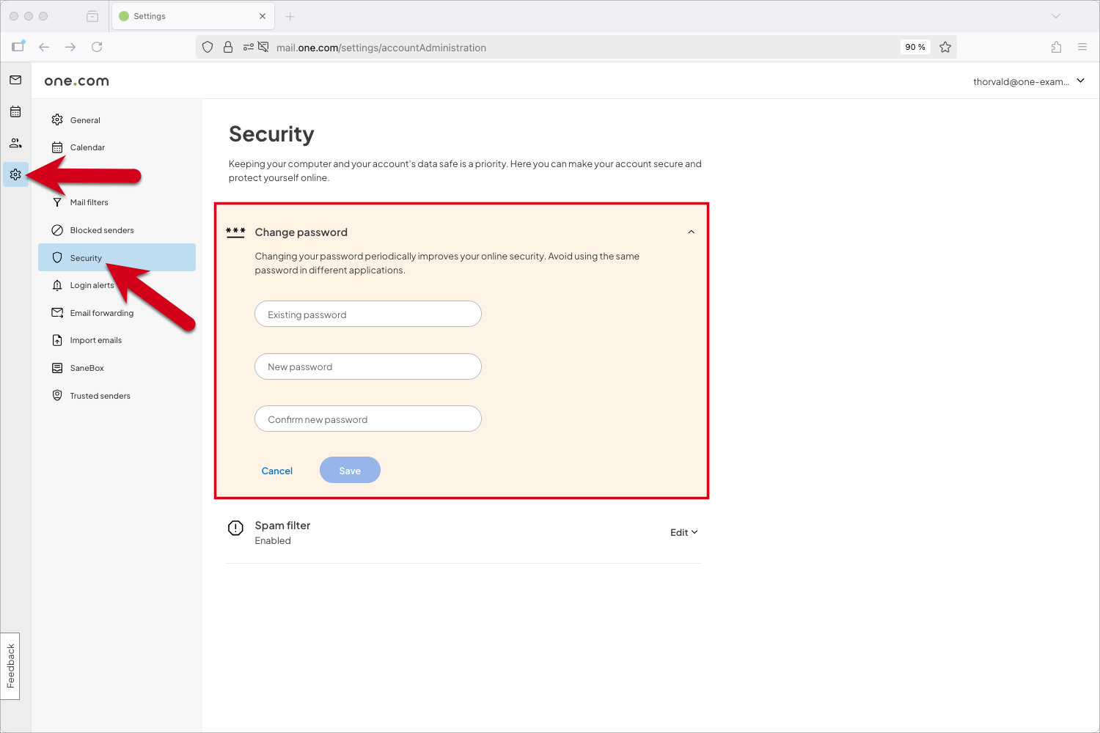Open the thorvald@one-exam account menu
Screen dimensions: 1100x733
click(x=1027, y=81)
